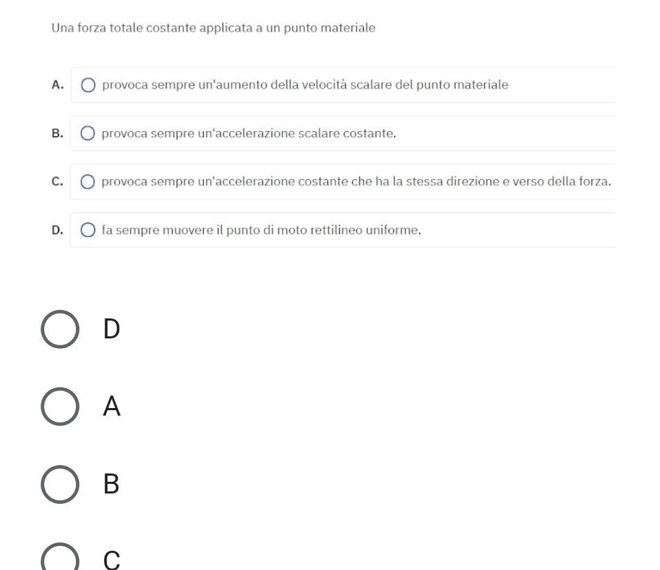
Task: Click option text 'provoca sempre un'accelerazione scalare costante'
Action: (x=249, y=134)
